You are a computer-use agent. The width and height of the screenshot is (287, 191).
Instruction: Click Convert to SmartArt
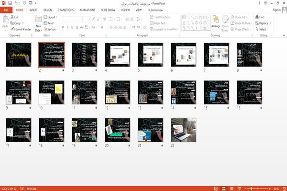[x=164, y=29]
